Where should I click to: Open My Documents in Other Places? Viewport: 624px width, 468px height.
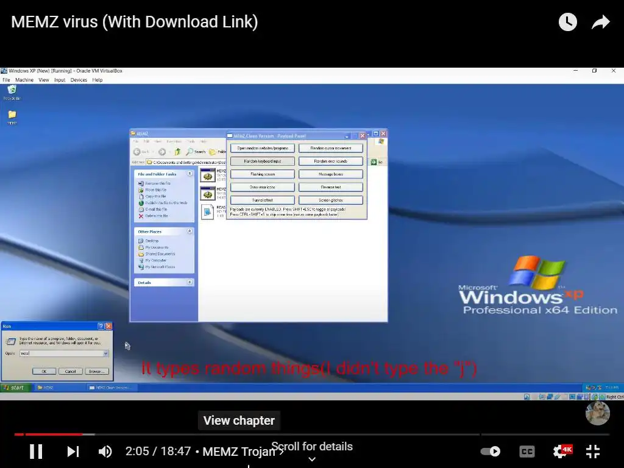tap(153, 247)
